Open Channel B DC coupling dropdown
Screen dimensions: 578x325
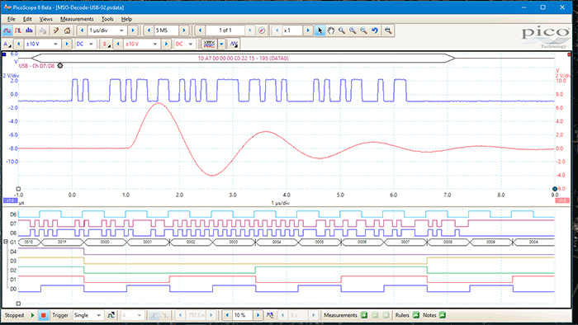(190, 45)
